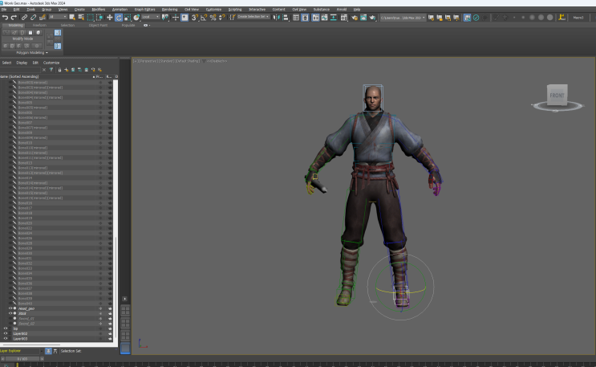Activate the Select and Scale tool

pyautogui.click(x=128, y=18)
